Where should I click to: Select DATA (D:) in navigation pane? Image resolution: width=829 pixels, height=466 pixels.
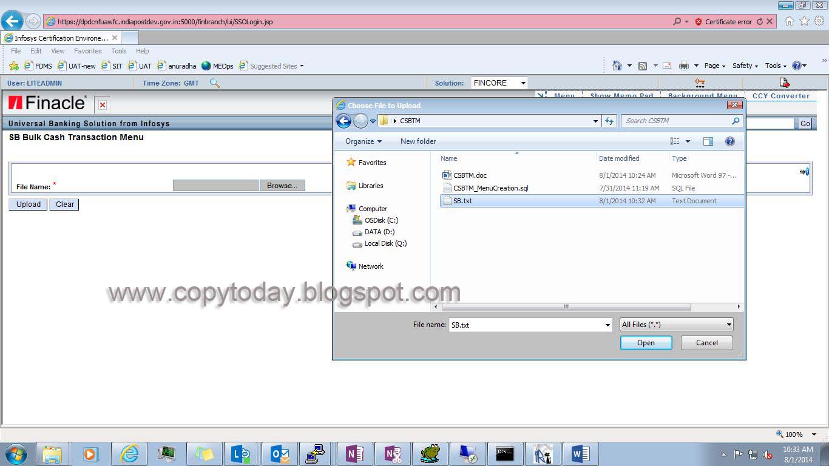click(x=379, y=232)
